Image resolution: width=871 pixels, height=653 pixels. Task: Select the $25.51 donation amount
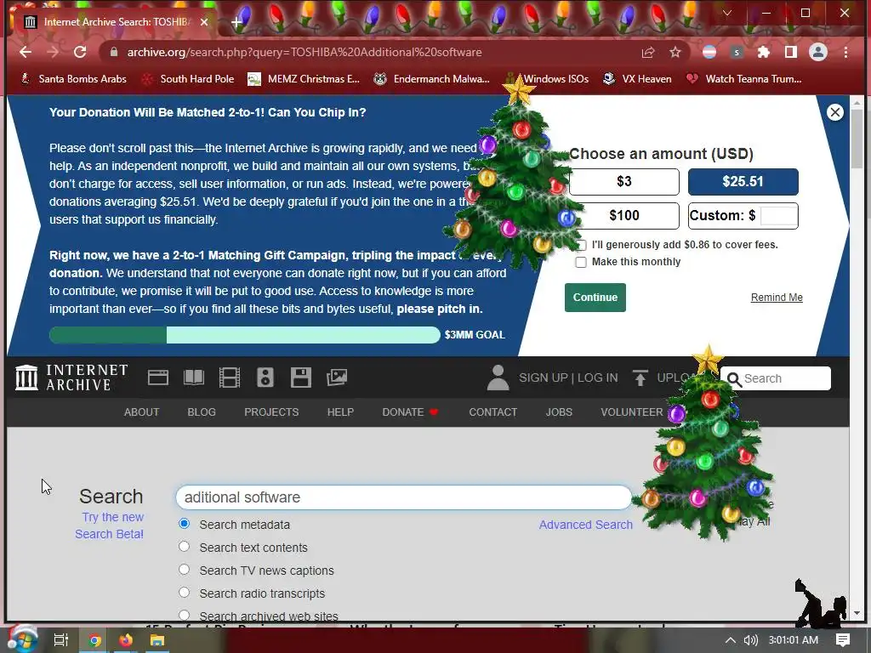(743, 182)
